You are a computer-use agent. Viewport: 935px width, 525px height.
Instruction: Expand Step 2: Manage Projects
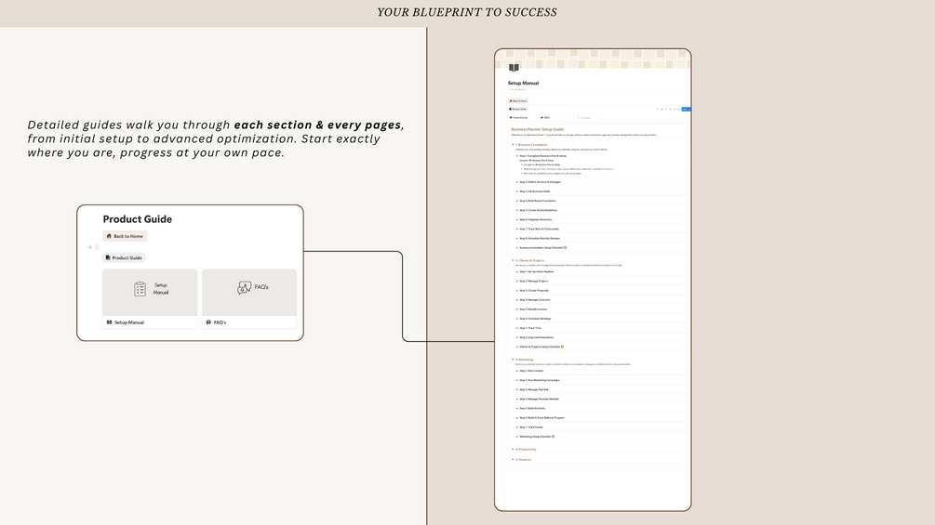(517, 281)
